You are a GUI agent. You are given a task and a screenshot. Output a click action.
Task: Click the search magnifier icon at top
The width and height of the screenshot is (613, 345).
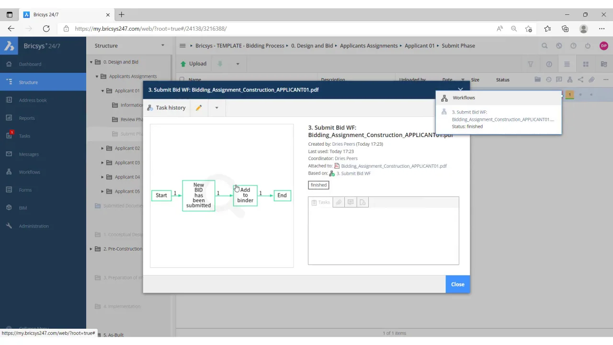(x=545, y=46)
